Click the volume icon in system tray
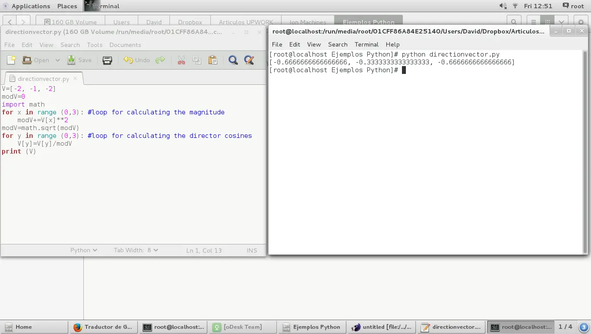The width and height of the screenshot is (591, 334). coord(503,6)
